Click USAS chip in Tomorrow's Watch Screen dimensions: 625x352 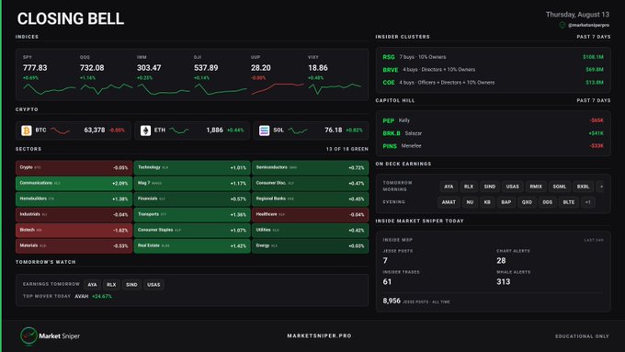click(153, 285)
